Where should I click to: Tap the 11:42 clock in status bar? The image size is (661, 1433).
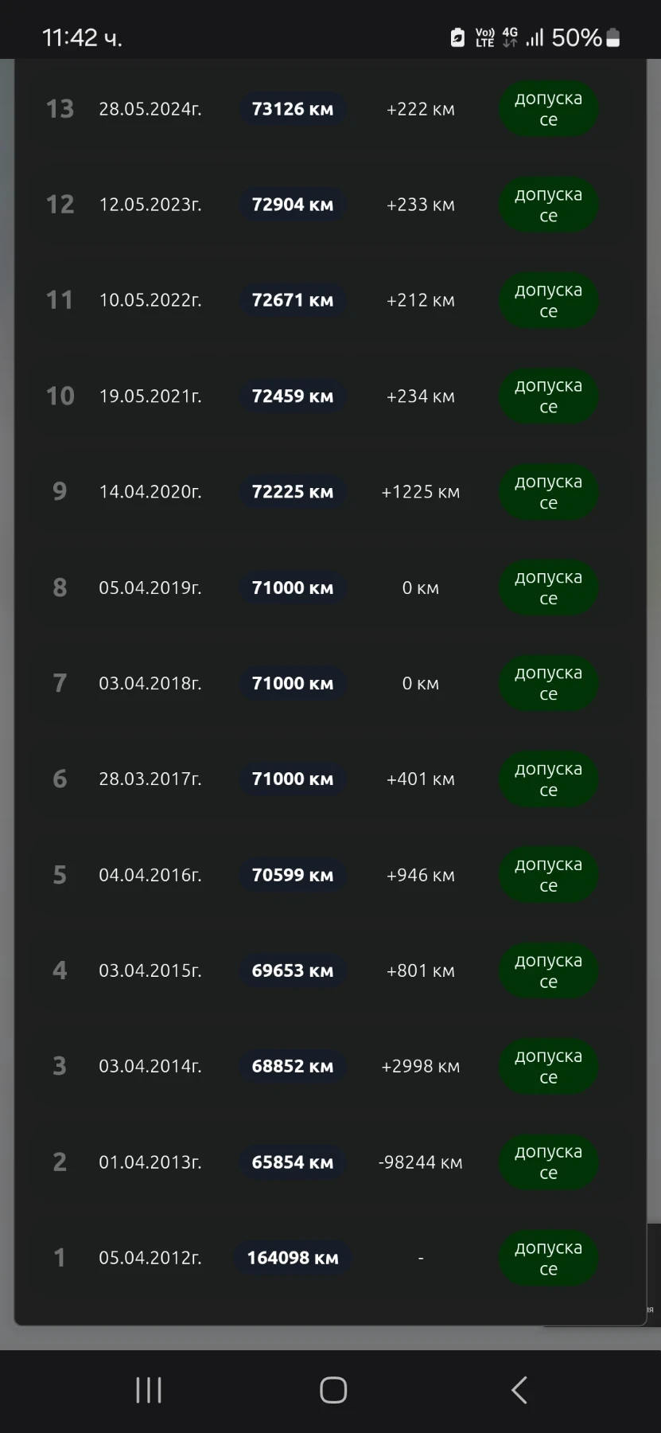pyautogui.click(x=82, y=37)
